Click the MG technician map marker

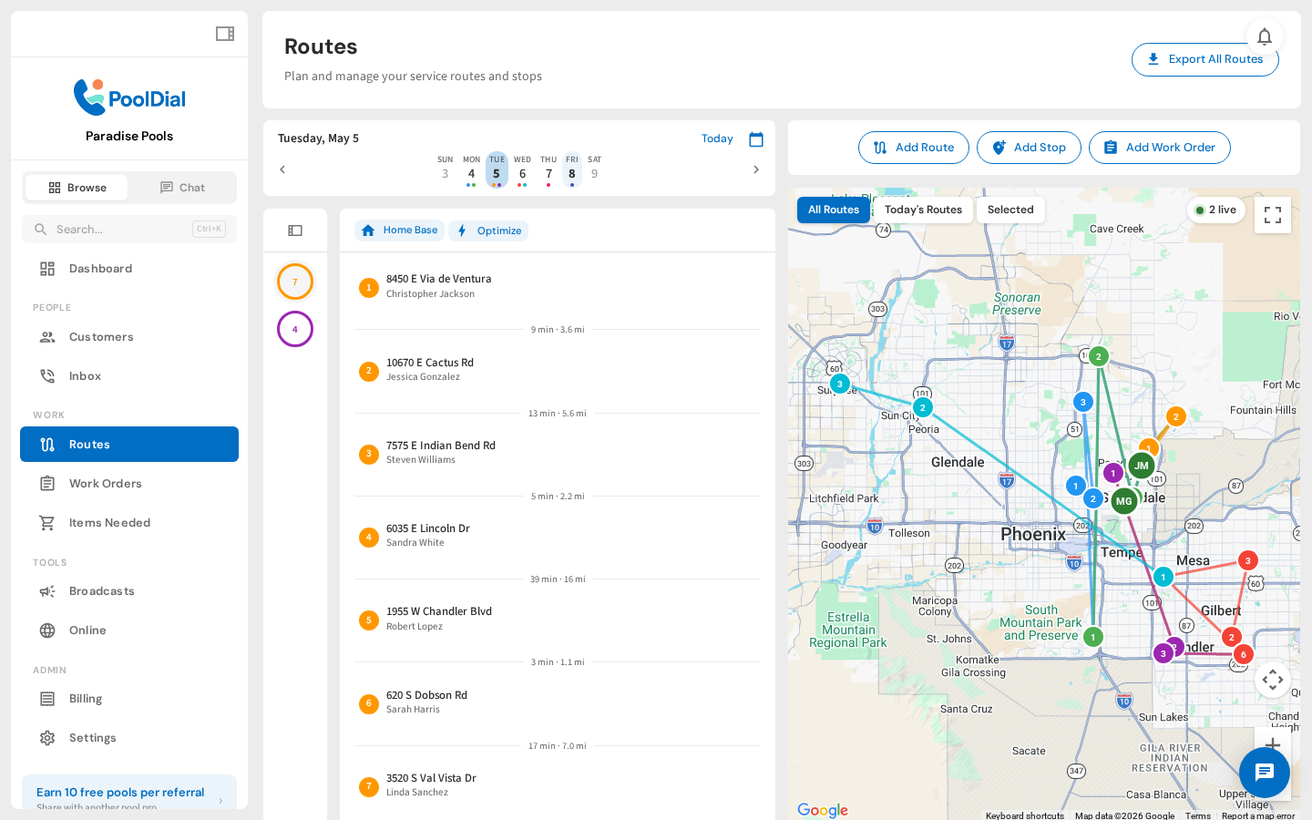1124,501
